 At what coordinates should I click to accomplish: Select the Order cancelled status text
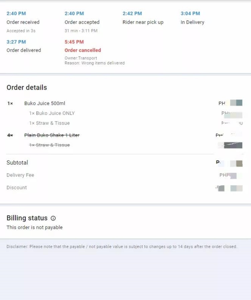pos(83,50)
